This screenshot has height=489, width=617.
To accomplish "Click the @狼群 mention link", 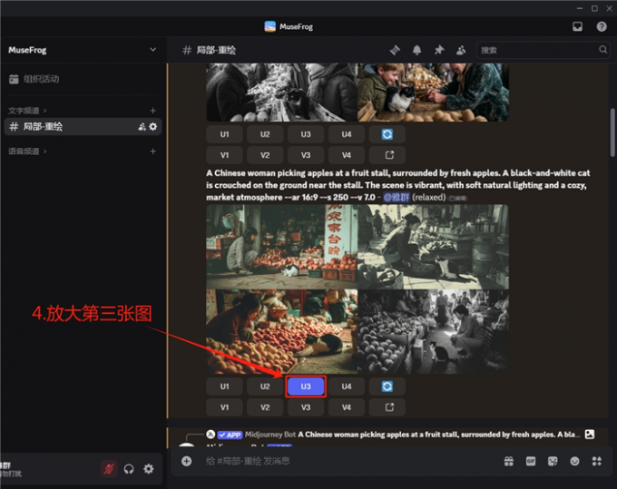I will pos(397,197).
